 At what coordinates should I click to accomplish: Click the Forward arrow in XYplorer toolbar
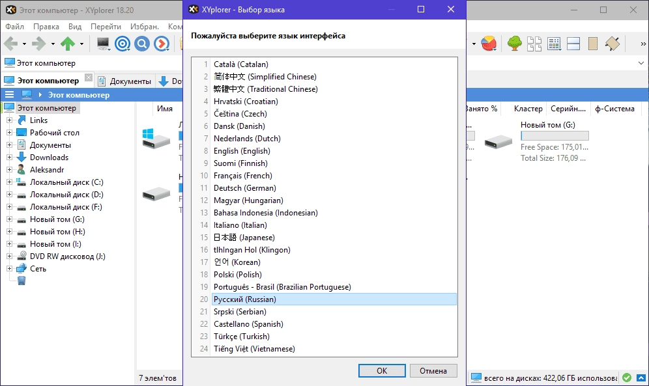pos(39,44)
